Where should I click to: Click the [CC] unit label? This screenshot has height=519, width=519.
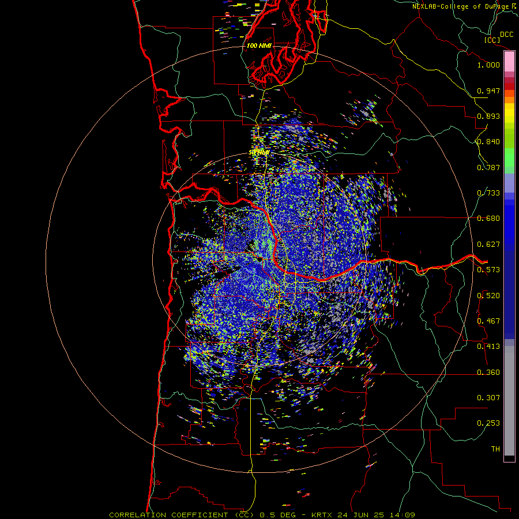[x=492, y=40]
